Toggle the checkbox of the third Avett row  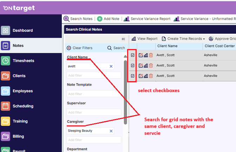click(x=133, y=76)
